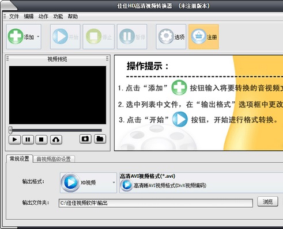Image resolution: width=283 pixels, height=229 pixels.
Task: Click the green 添加 add files icon
Action: pos(16,36)
